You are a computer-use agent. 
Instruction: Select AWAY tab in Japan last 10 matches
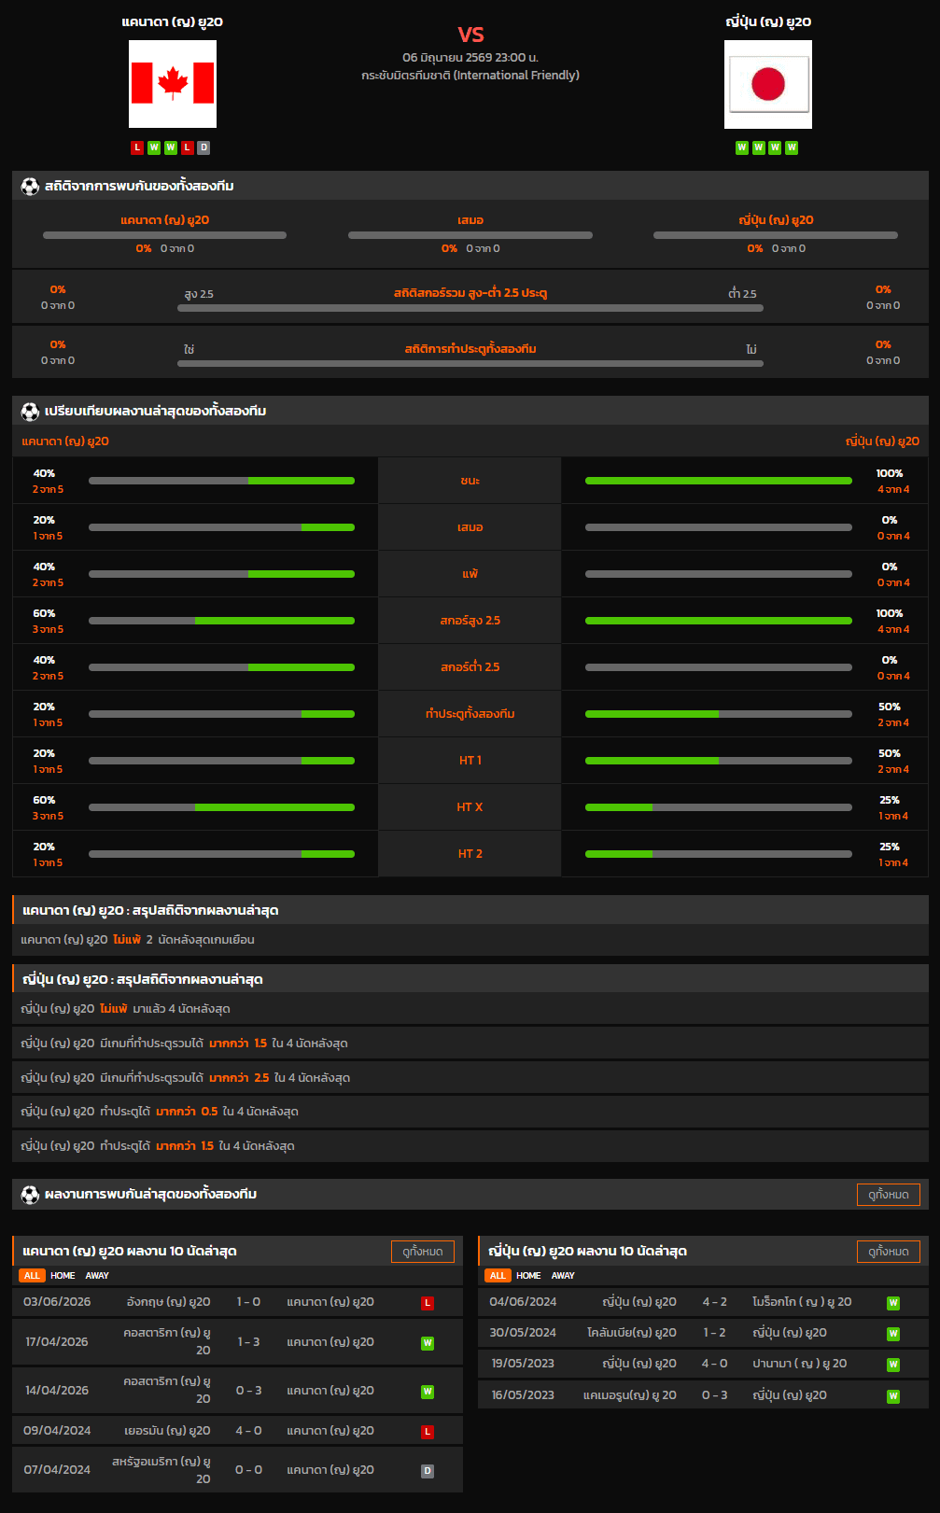click(x=563, y=1275)
